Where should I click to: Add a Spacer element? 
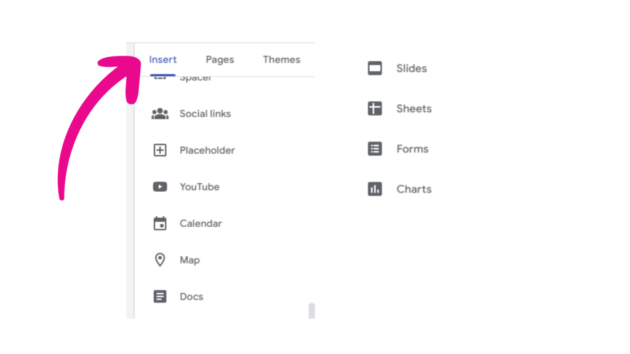point(195,77)
